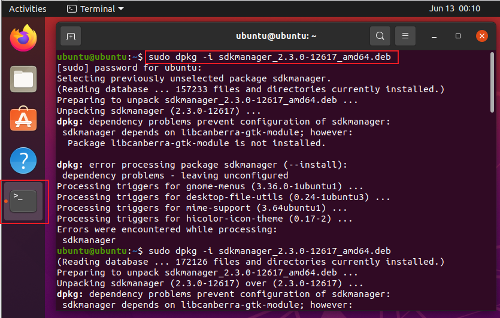The height and width of the screenshot is (318, 500).
Task: Click the hicolor-icon-theme processing triggers line
Action: click(204, 219)
